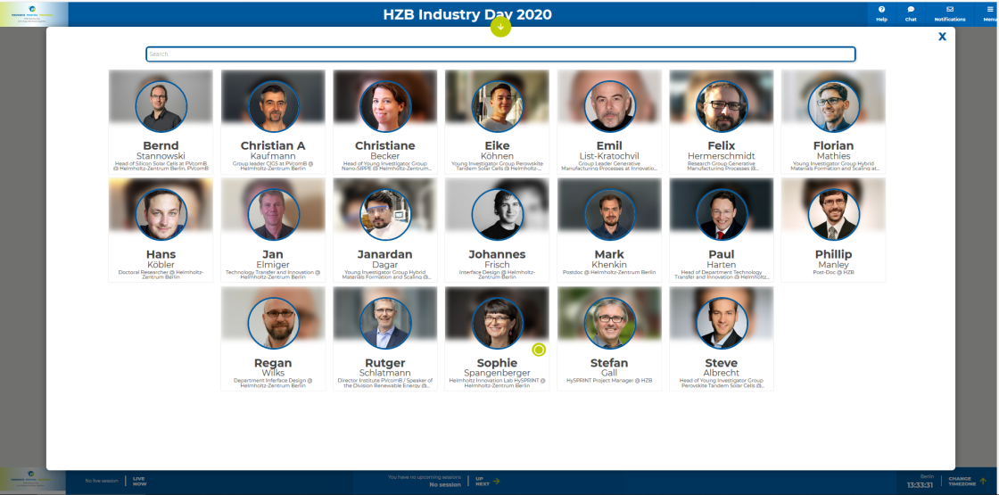
Task: Open Janardan Dagar's profile photo
Action: 385,215
